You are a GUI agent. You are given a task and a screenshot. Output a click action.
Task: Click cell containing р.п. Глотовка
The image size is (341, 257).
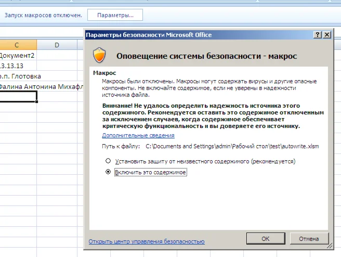(18, 76)
